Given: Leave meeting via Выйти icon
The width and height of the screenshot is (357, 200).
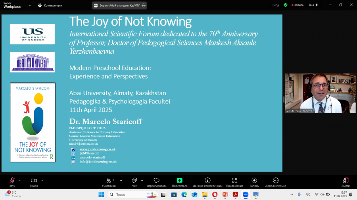Looking at the screenshot, I should 345,182.
